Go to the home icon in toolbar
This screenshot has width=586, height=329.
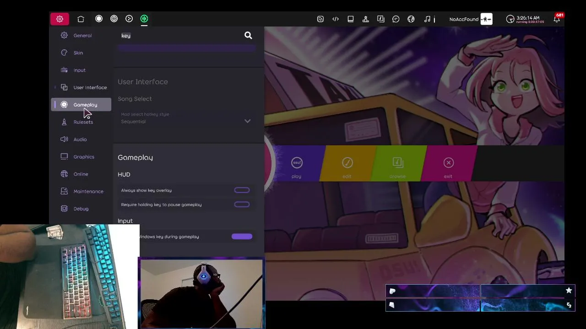click(81, 19)
